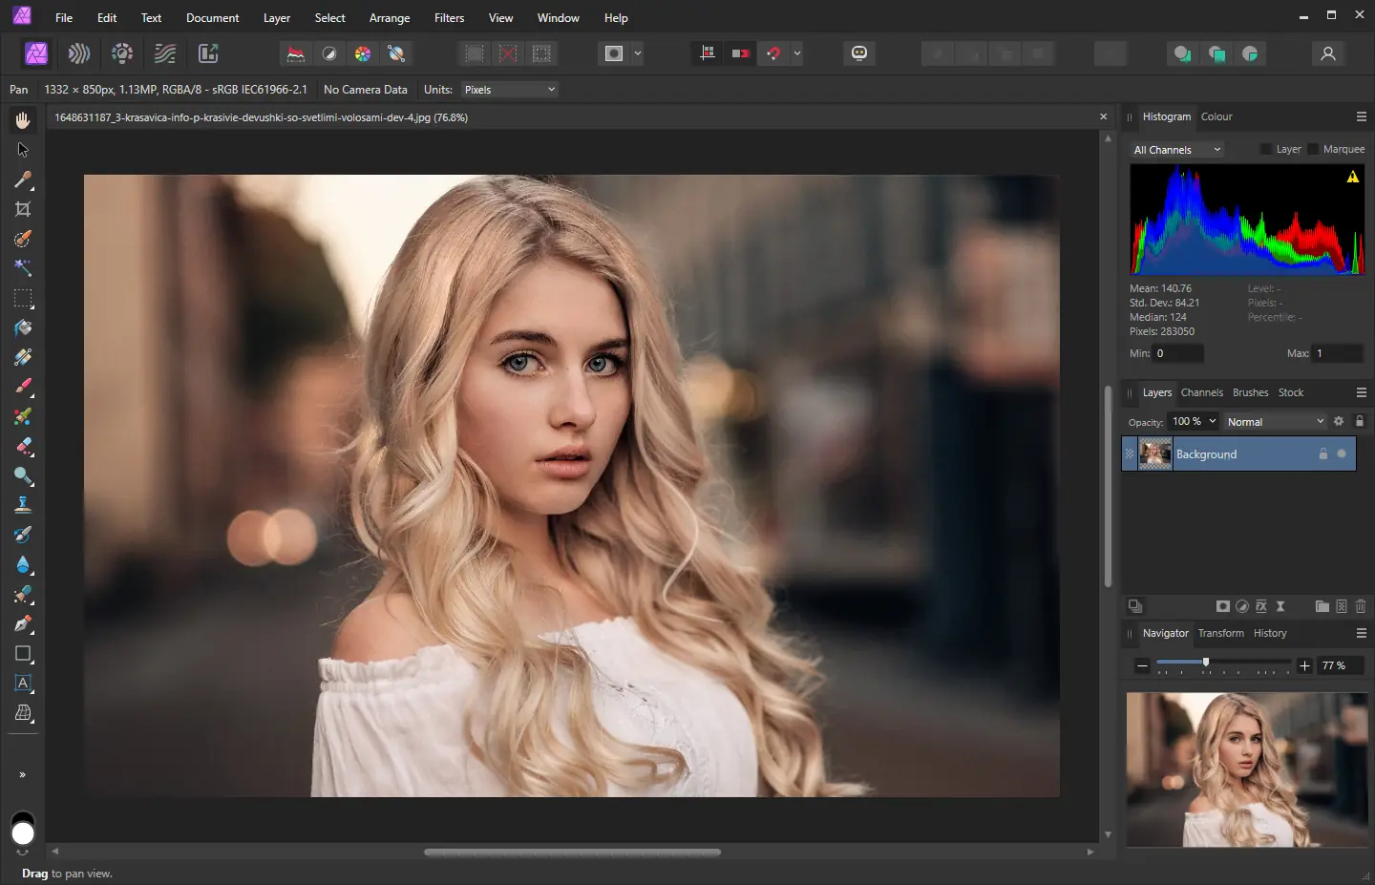Activate the Artistic Text tool
This screenshot has width=1375, height=885.
coord(23,684)
